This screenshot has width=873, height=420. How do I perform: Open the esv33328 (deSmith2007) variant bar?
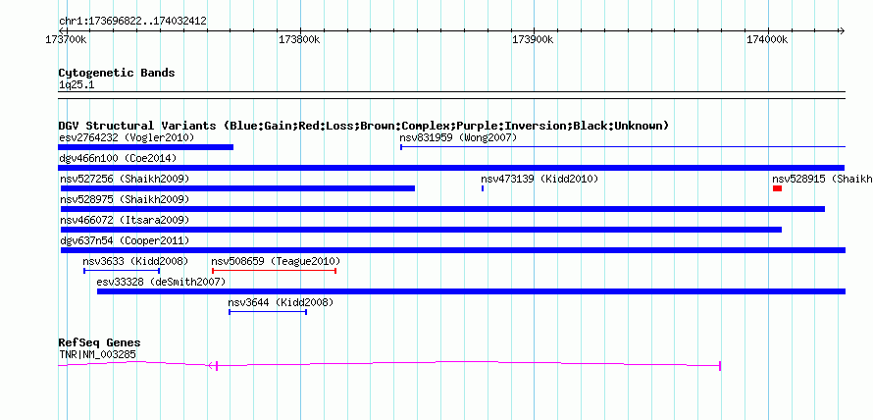point(471,291)
